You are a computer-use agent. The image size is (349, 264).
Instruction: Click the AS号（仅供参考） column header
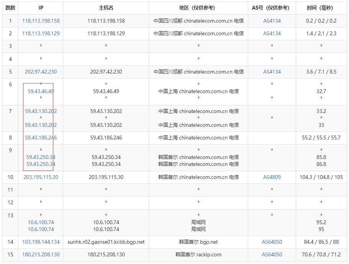tap(272, 8)
